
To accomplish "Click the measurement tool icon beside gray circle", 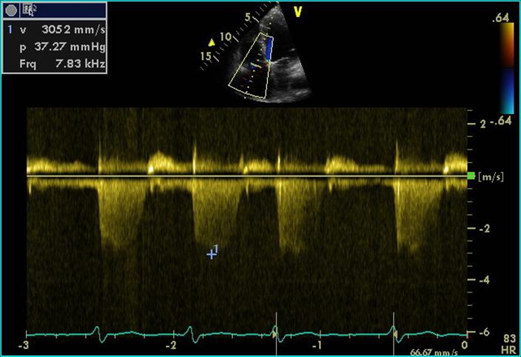I will pos(29,10).
